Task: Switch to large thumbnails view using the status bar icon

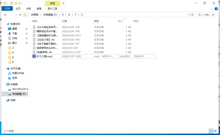Action: pos(215,131)
